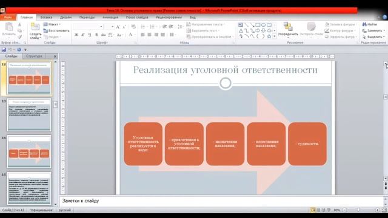The height and width of the screenshot is (218, 388).
Task: Toggle align text right
Action: (x=156, y=35)
